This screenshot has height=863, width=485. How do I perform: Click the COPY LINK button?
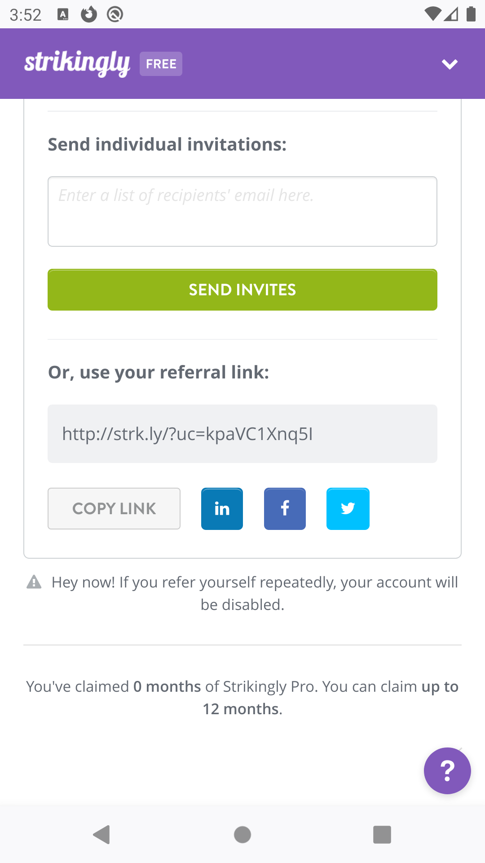tap(114, 508)
